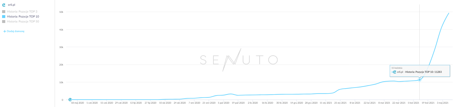Click the Dodaj domenę link
Image resolution: width=455 pixels, height=107 pixels.
click(16, 31)
